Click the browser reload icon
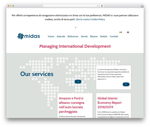 coord(97,6)
